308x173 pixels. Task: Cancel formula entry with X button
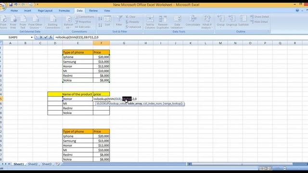pos(41,37)
